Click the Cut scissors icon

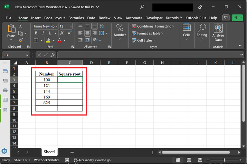click(x=21, y=26)
